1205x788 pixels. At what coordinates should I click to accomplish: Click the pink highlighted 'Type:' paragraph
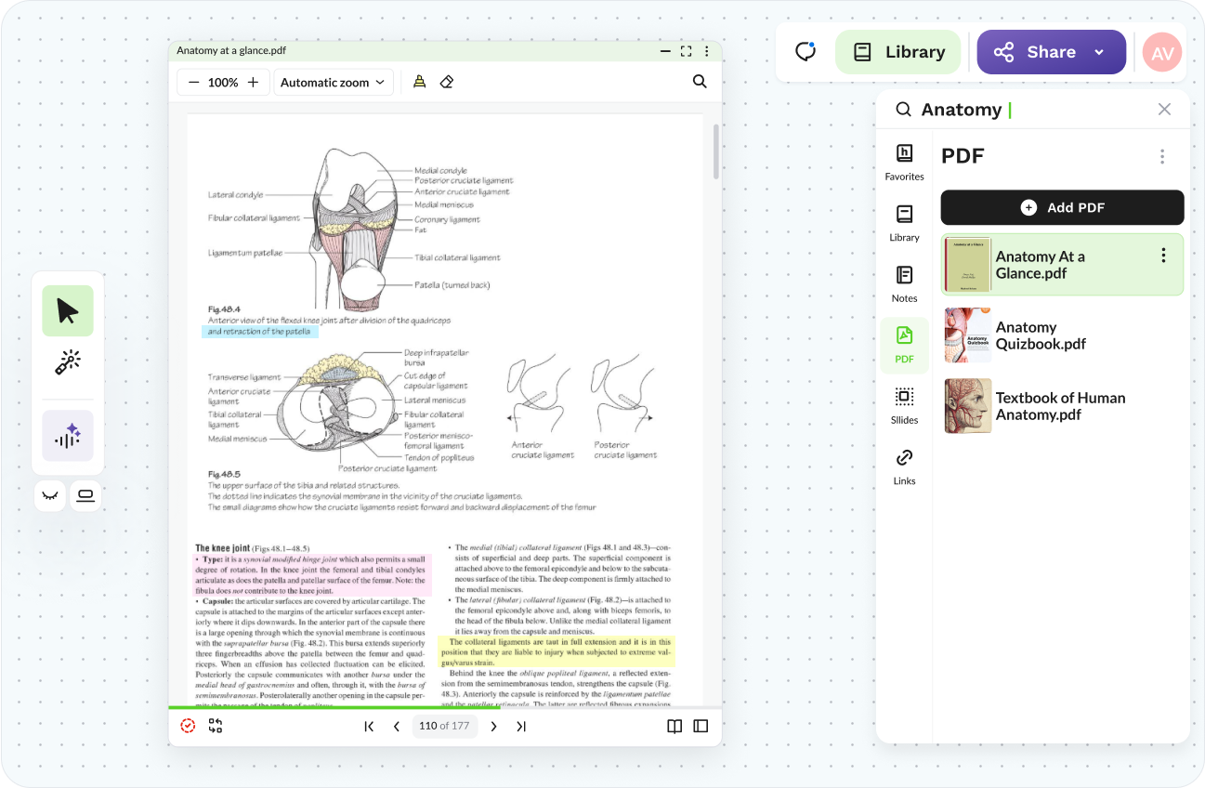point(312,575)
